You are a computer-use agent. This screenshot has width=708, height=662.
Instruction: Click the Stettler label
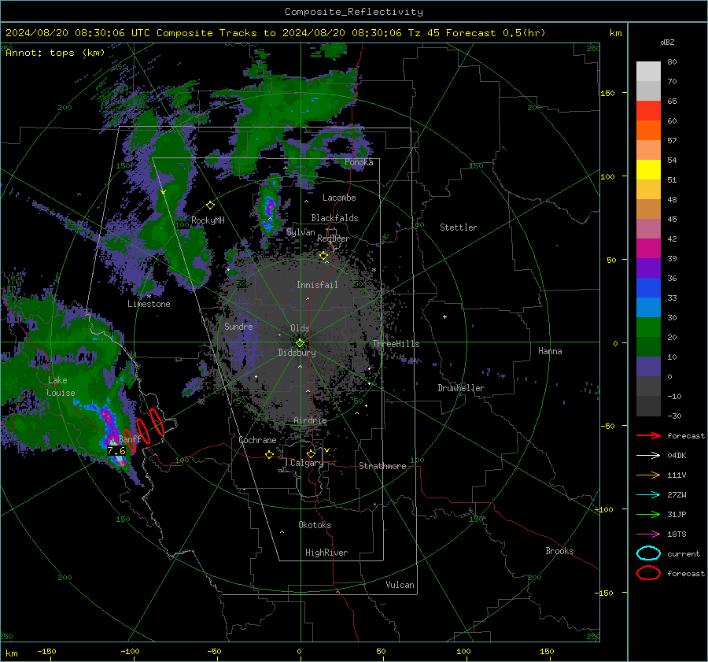459,227
